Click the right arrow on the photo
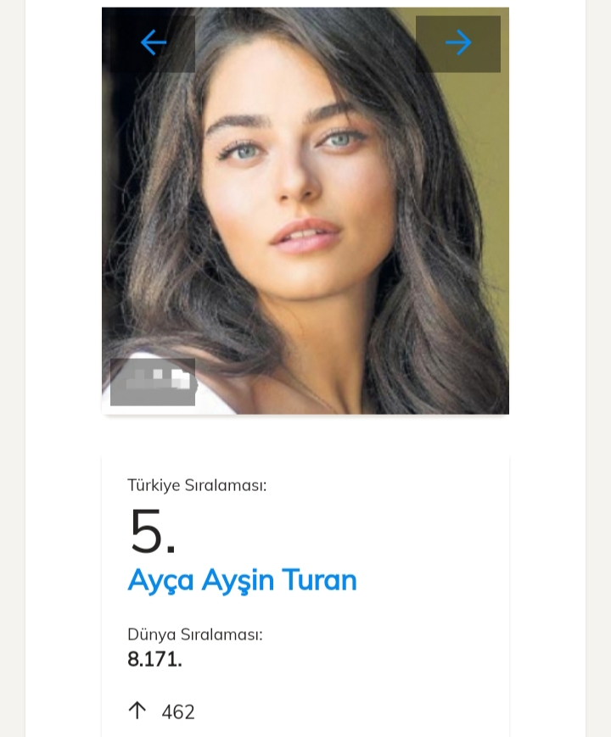This screenshot has height=737, width=611. (458, 42)
